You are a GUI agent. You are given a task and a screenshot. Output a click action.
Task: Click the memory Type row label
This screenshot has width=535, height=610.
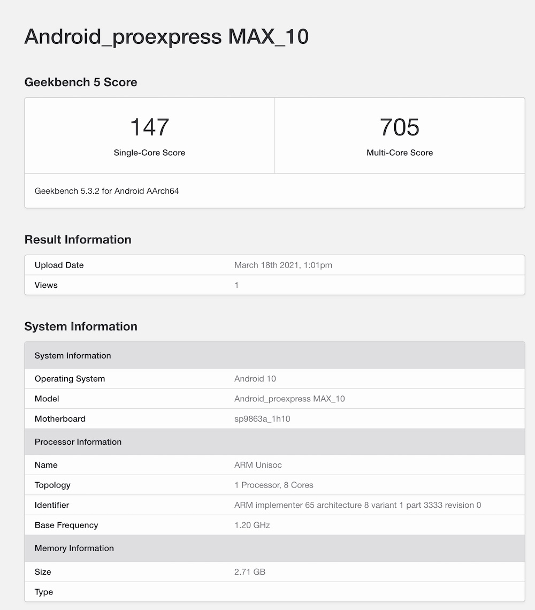click(x=43, y=592)
